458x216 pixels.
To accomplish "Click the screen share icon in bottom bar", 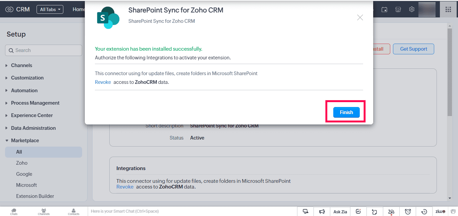I will coord(305,211).
